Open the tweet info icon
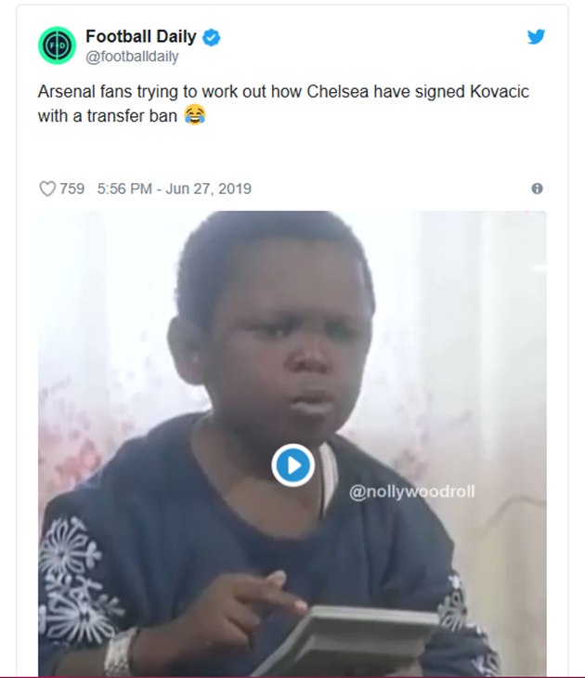 tap(537, 189)
